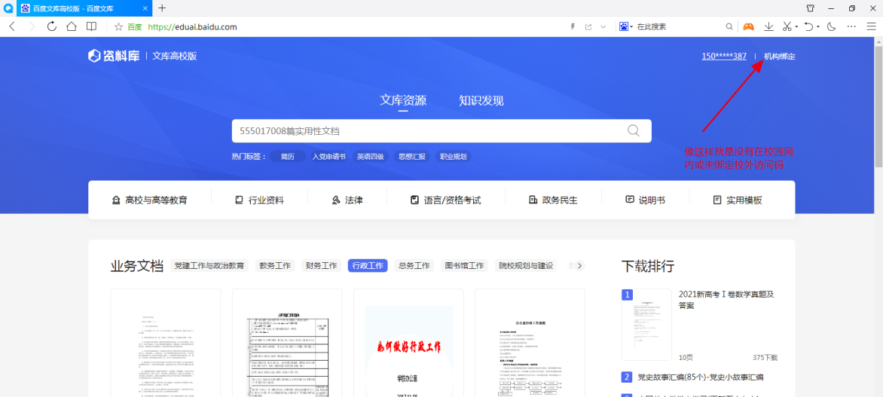This screenshot has width=883, height=397.
Task: Click the 机构绑定 link
Action: tap(779, 56)
